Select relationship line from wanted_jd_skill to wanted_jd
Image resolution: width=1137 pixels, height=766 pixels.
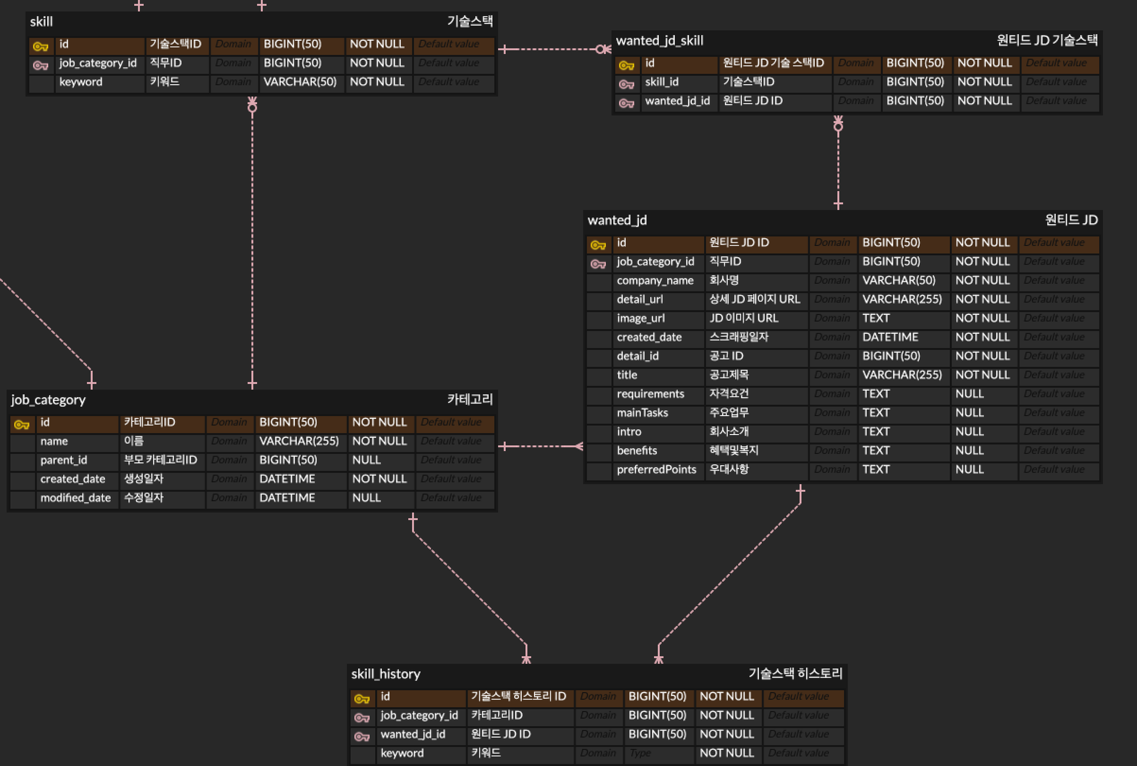[x=838, y=162]
